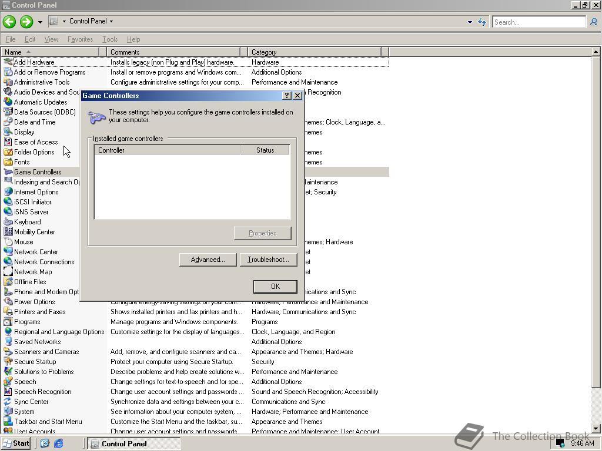This screenshot has width=602, height=451.
Task: Select the Scanners and Cameras icon
Action: click(8, 351)
